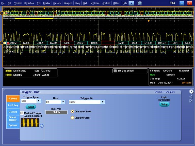The image size is (195, 146).
Task: Click the red warning triangle on the bus
Action: (8, 43)
